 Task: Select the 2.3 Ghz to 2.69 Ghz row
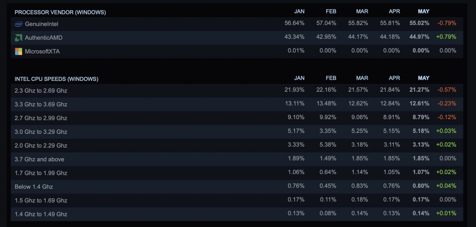point(237,90)
